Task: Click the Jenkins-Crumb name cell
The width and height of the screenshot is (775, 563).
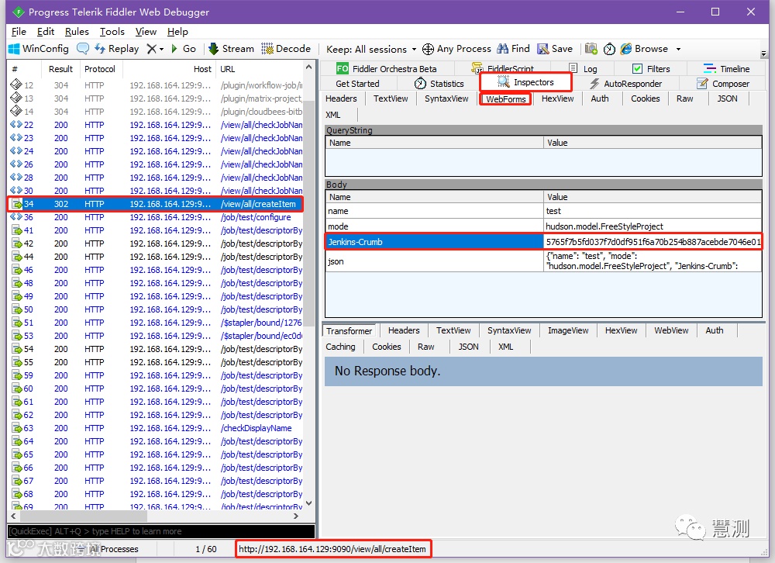Action: [434, 242]
